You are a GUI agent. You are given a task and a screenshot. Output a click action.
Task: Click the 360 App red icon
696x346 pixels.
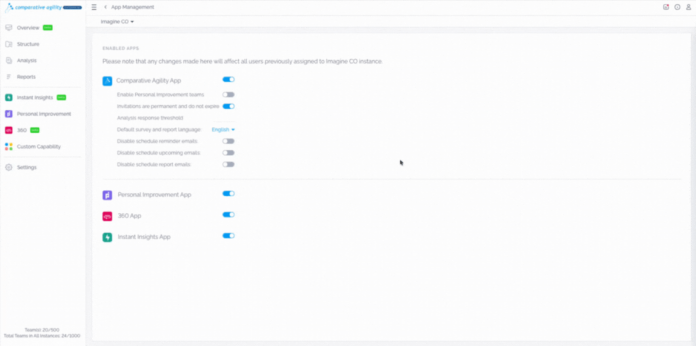pos(107,216)
